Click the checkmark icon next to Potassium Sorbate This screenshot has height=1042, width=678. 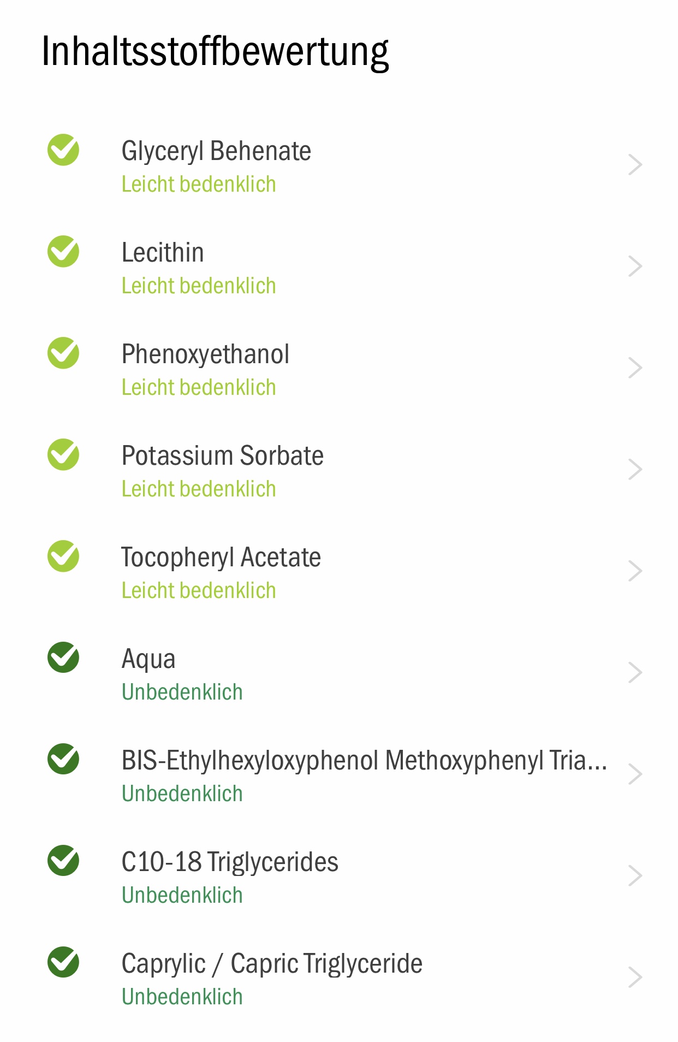pyautogui.click(x=63, y=454)
